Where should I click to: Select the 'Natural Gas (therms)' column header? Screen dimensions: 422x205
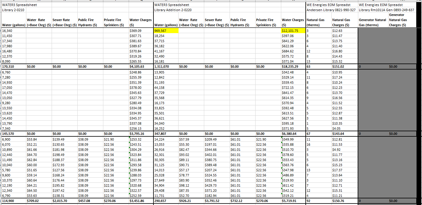[318, 22]
